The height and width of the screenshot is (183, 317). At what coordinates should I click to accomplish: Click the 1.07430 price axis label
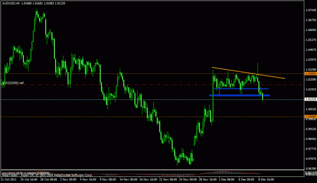(x=311, y=10)
